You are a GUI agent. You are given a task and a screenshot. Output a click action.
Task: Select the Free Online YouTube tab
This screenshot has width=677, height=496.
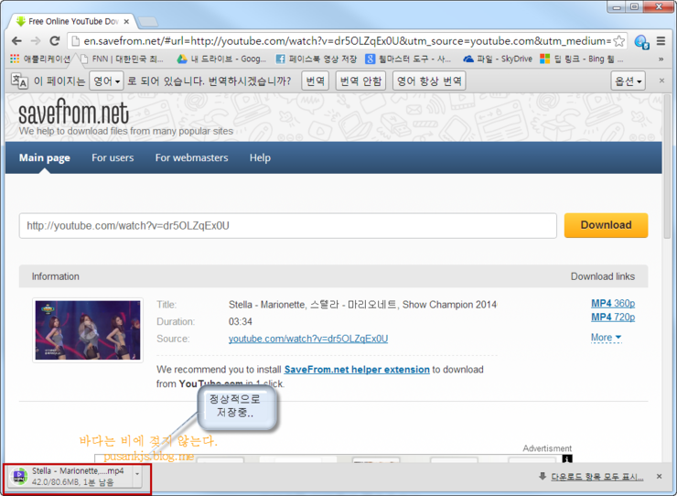point(71,21)
